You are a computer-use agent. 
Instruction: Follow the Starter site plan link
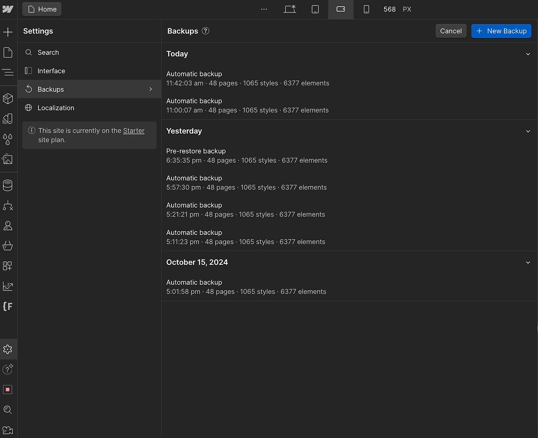(x=134, y=130)
